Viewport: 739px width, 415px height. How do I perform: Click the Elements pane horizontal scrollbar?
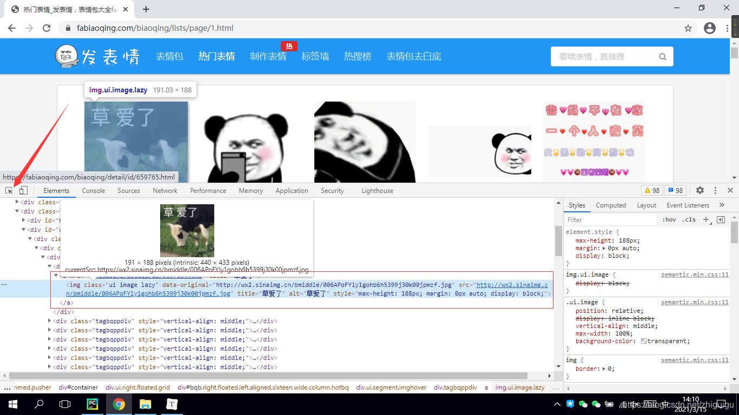click(268, 376)
